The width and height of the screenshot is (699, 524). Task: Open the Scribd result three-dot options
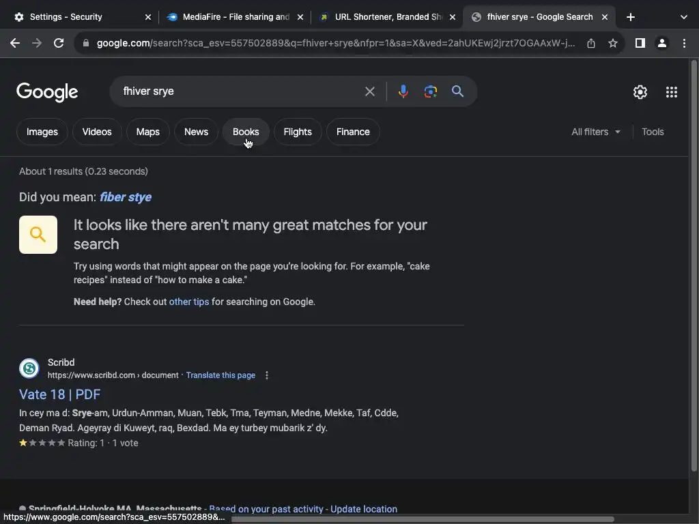pos(267,375)
